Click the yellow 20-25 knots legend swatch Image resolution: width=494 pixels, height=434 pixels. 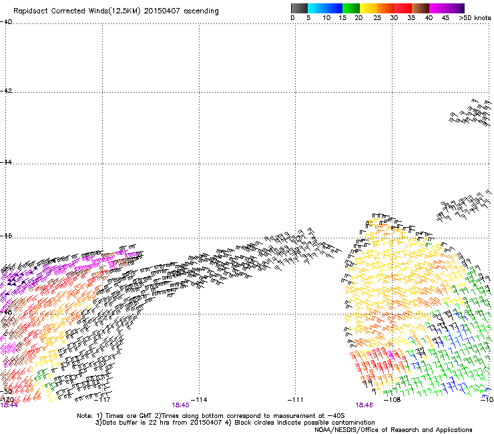click(368, 8)
